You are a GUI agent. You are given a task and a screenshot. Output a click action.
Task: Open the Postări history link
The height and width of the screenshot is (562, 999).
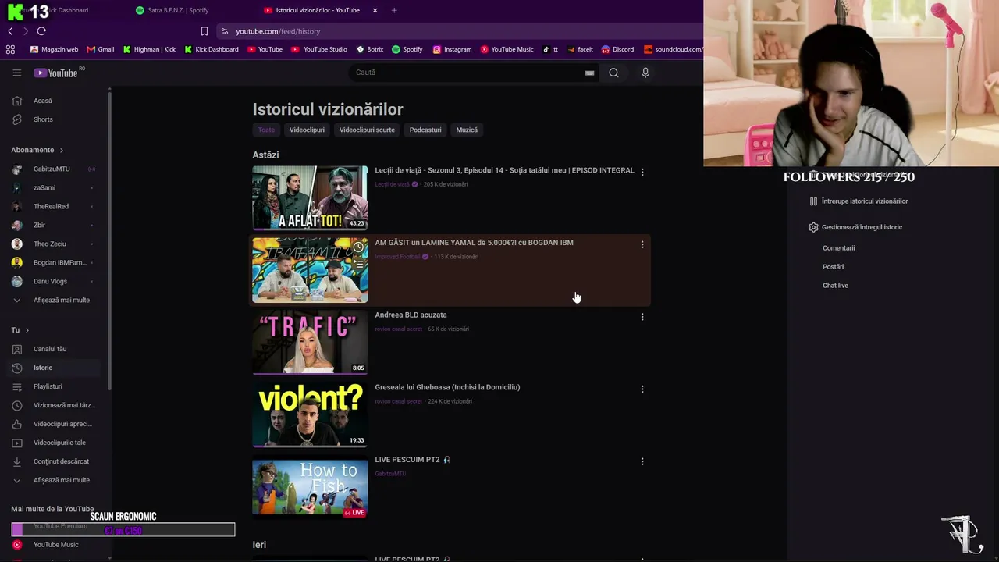point(833,267)
